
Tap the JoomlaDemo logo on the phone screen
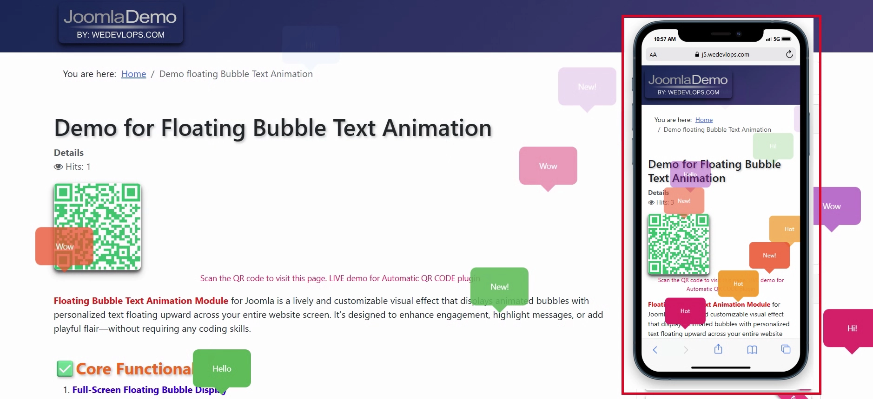pos(688,84)
